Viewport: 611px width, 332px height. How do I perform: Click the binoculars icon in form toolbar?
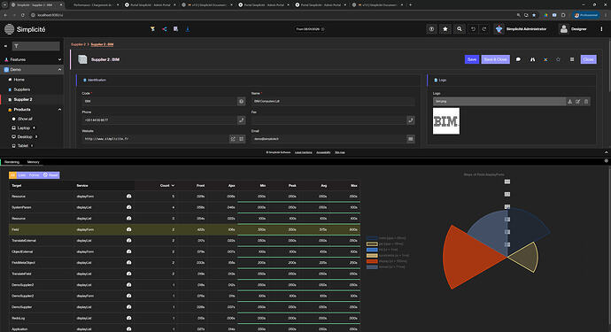click(x=532, y=59)
